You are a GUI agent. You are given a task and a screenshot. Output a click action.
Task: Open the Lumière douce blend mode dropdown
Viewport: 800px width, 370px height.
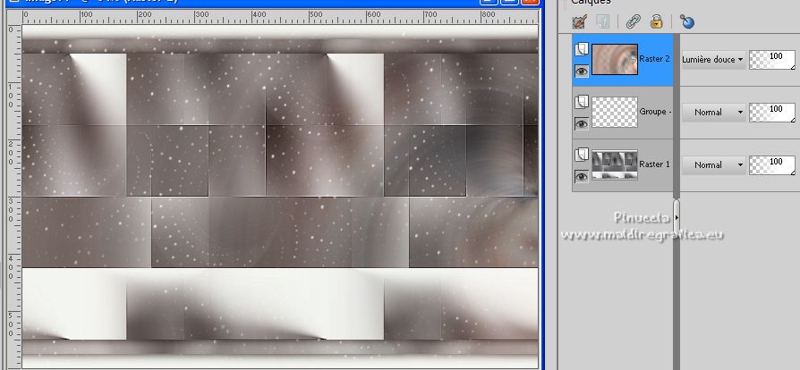[713, 60]
